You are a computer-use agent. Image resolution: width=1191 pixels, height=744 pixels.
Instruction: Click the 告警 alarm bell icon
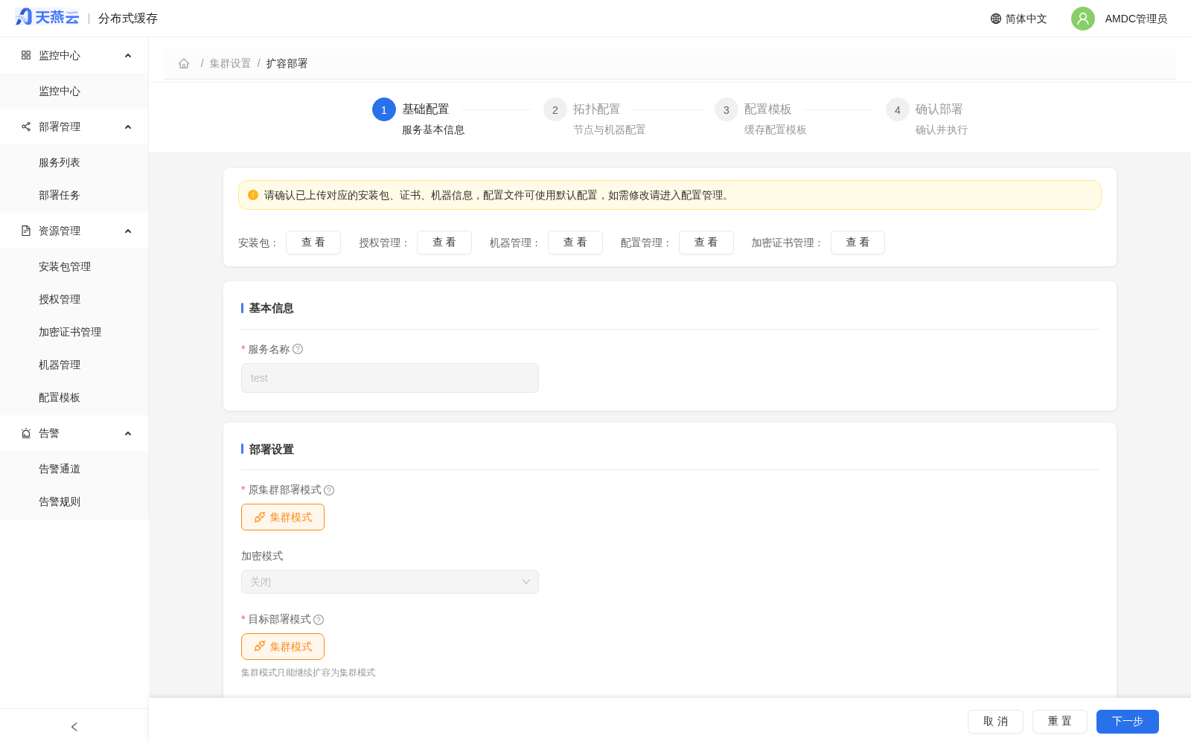click(26, 433)
